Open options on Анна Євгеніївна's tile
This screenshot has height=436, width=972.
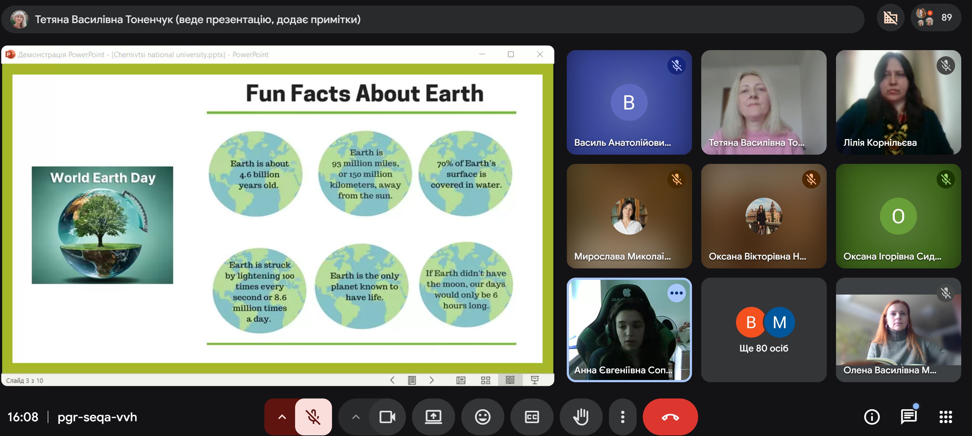coord(676,293)
